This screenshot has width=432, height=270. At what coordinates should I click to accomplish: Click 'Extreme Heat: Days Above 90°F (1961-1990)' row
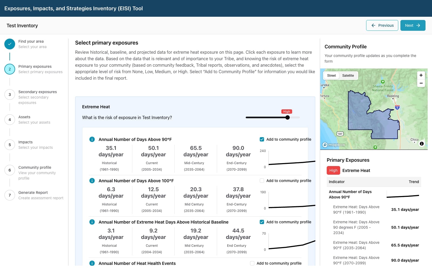(x=374, y=210)
